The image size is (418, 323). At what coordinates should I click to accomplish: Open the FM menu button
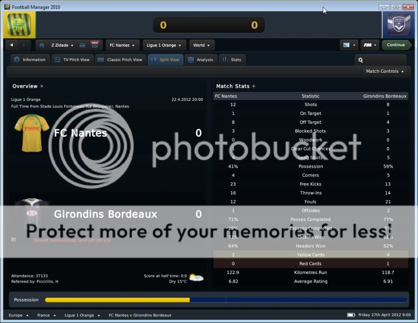(369, 45)
